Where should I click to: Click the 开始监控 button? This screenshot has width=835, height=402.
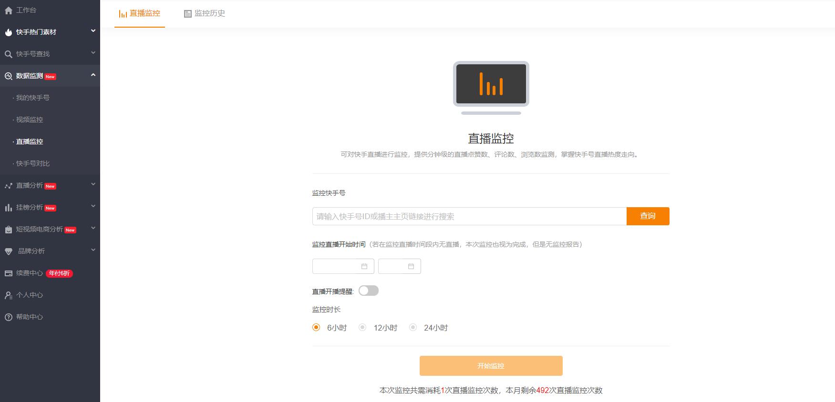point(491,366)
